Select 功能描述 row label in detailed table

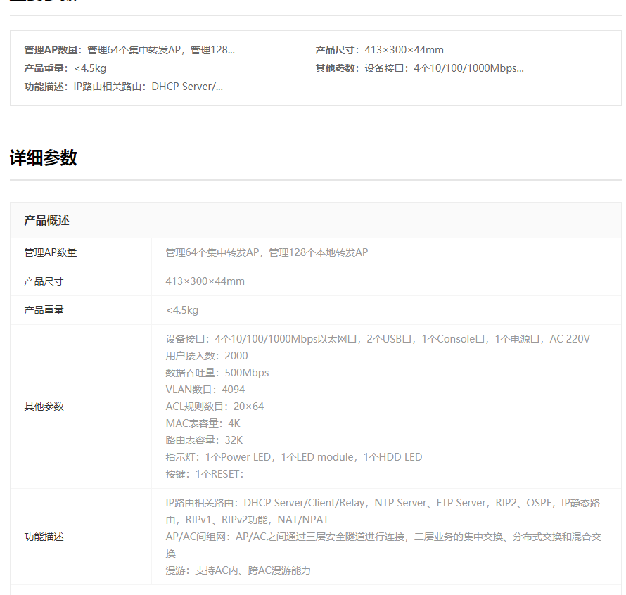pyautogui.click(x=44, y=537)
